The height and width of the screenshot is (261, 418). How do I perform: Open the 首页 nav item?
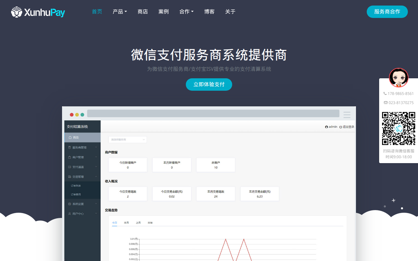97,11
